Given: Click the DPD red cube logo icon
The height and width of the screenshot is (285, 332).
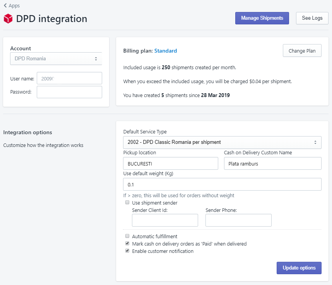Looking at the screenshot, I should pyautogui.click(x=8, y=19).
